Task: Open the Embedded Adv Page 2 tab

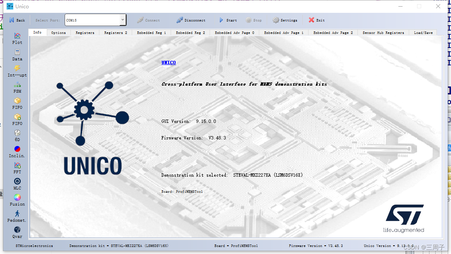Action: click(333, 33)
